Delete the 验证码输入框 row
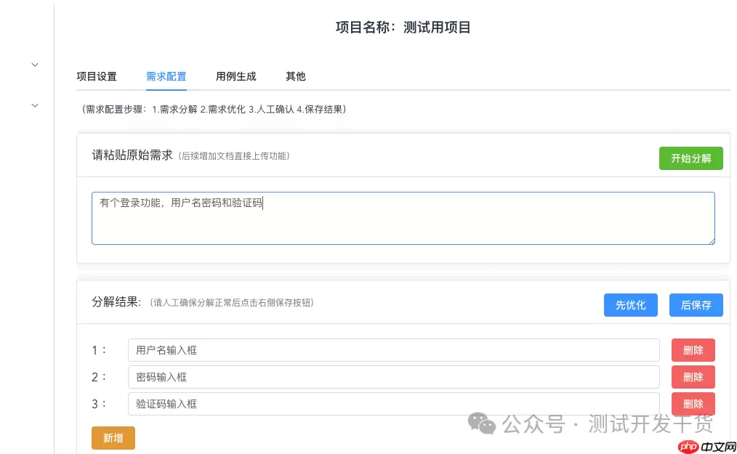 click(692, 404)
